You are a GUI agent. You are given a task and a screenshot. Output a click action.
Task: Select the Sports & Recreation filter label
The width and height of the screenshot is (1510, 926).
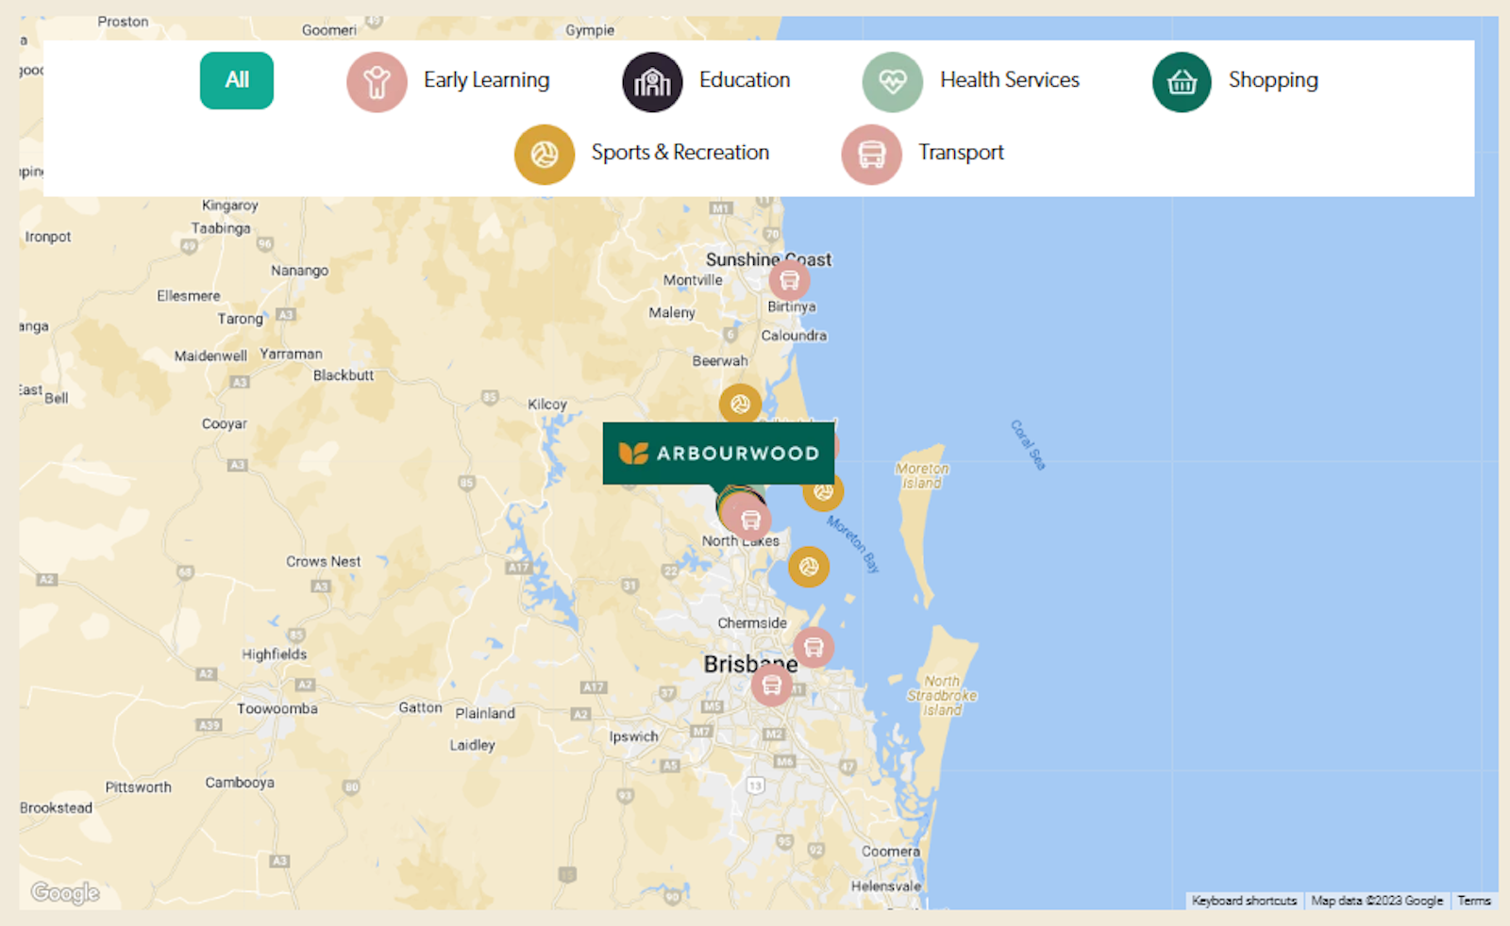679,153
